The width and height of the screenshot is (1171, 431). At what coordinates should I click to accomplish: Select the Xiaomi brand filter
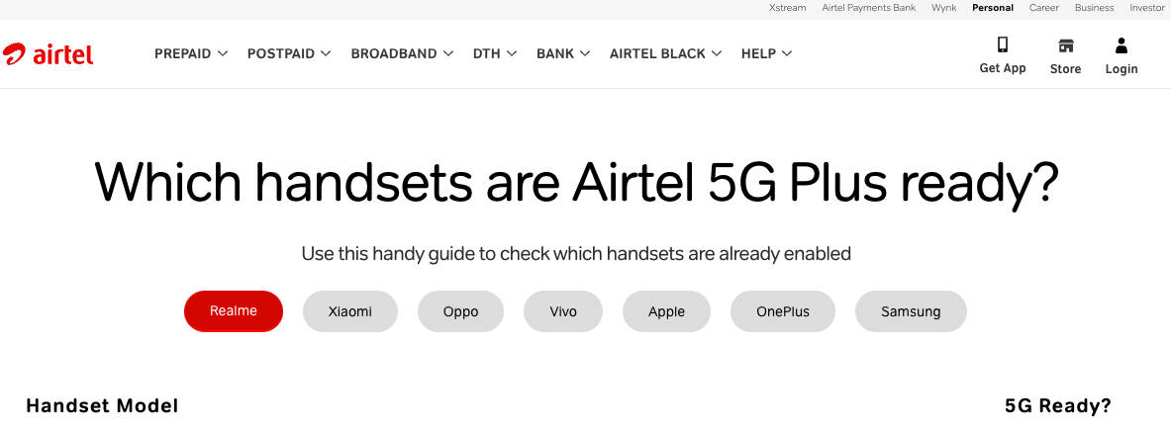(x=349, y=311)
